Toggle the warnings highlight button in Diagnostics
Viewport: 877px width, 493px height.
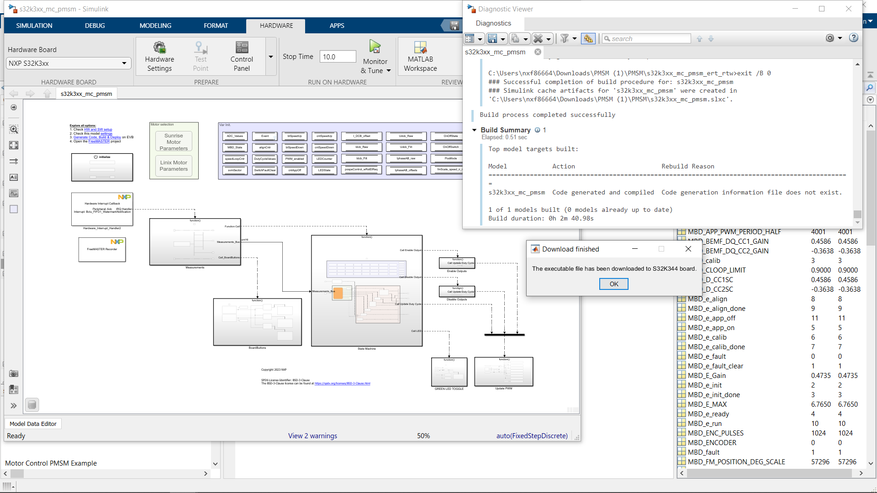(x=588, y=39)
